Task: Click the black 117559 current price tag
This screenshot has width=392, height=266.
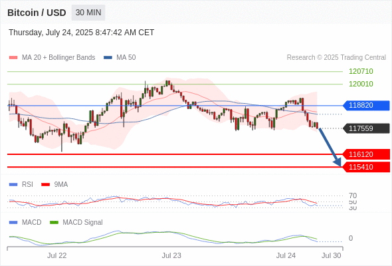Action: [366, 128]
